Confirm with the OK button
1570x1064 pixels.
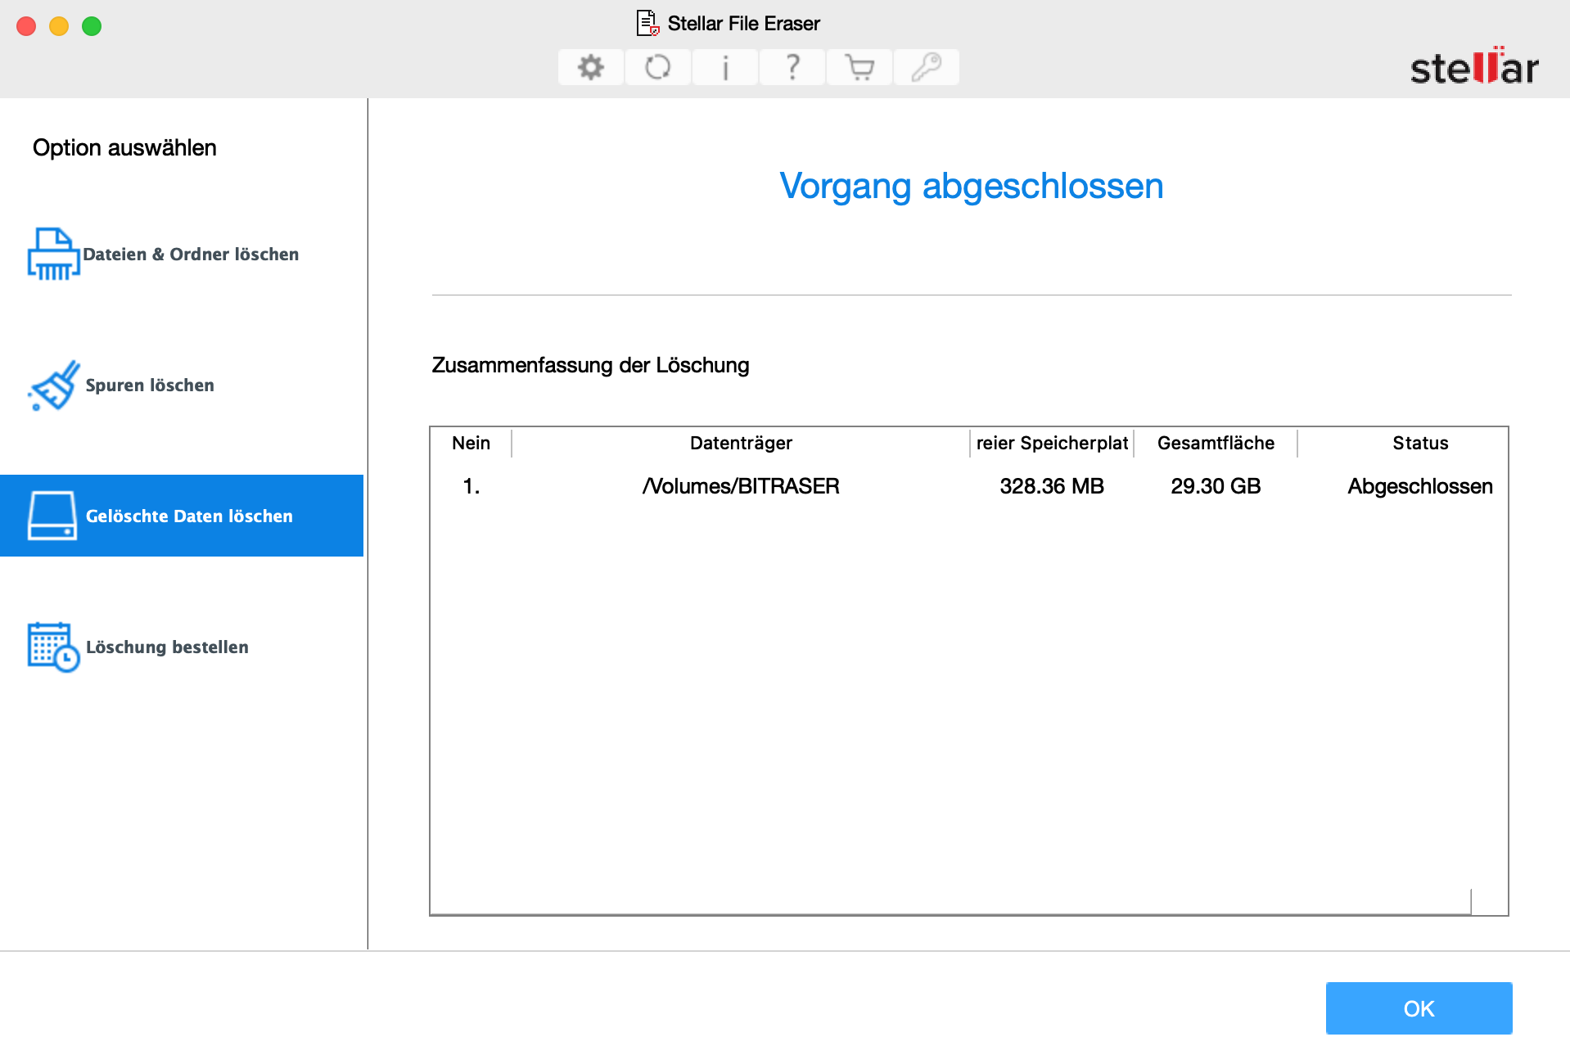[x=1419, y=1008]
